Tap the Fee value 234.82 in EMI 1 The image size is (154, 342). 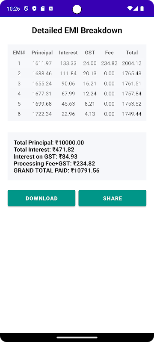(109, 63)
